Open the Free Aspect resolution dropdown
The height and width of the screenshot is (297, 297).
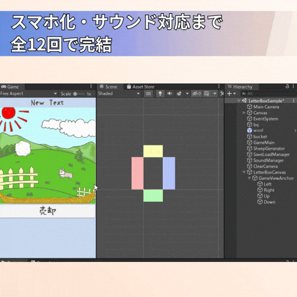[29, 93]
